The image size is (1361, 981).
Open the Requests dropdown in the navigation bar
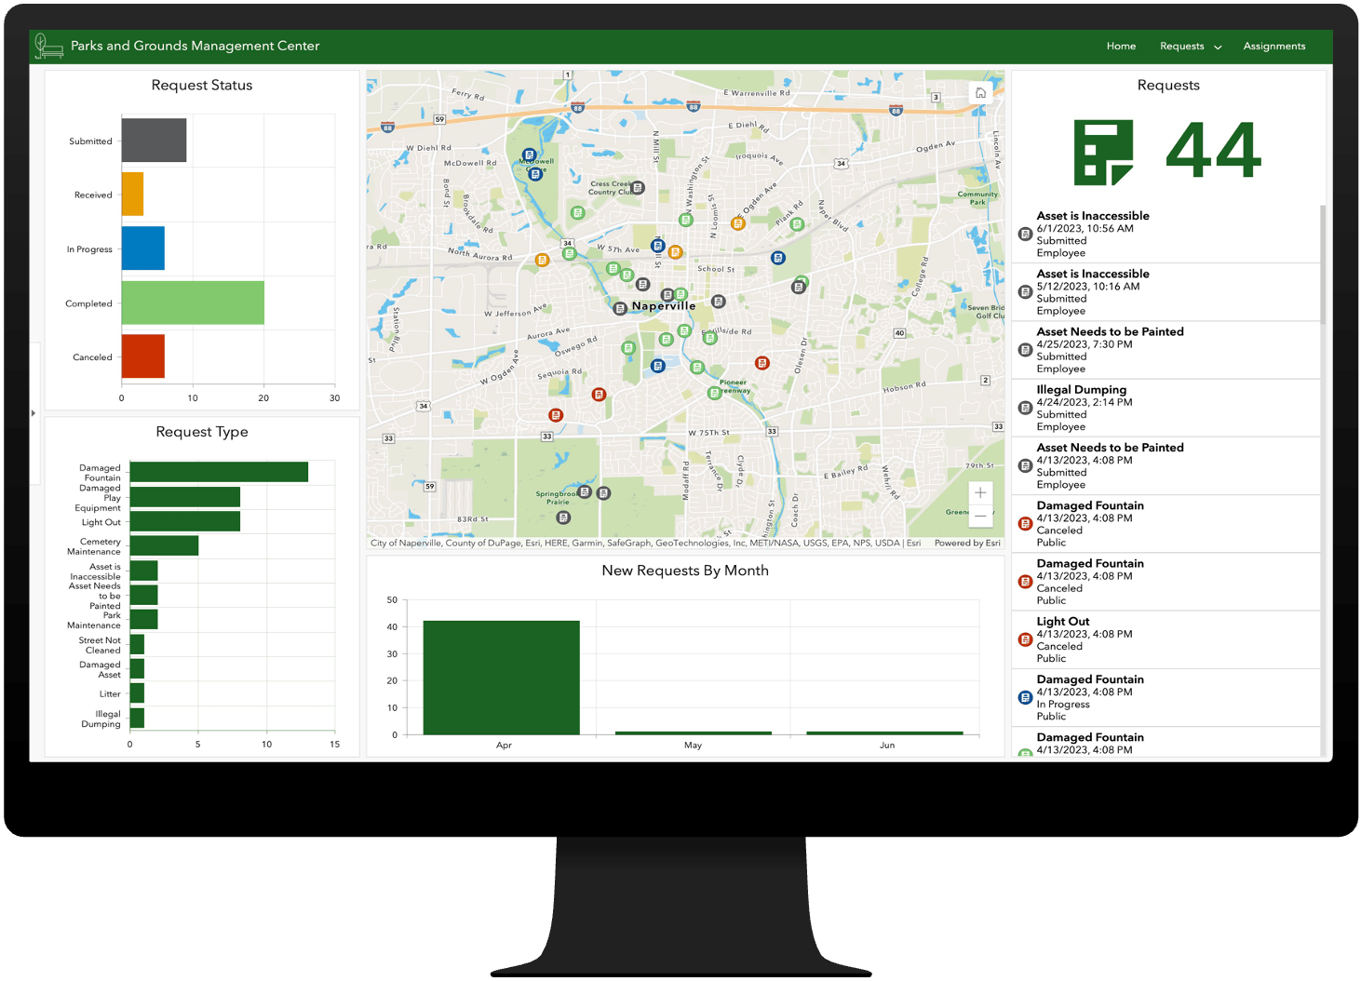1190,46
